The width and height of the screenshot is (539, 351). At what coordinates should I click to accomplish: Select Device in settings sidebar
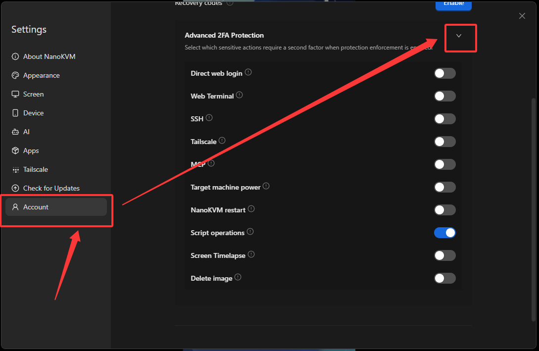(x=56, y=113)
